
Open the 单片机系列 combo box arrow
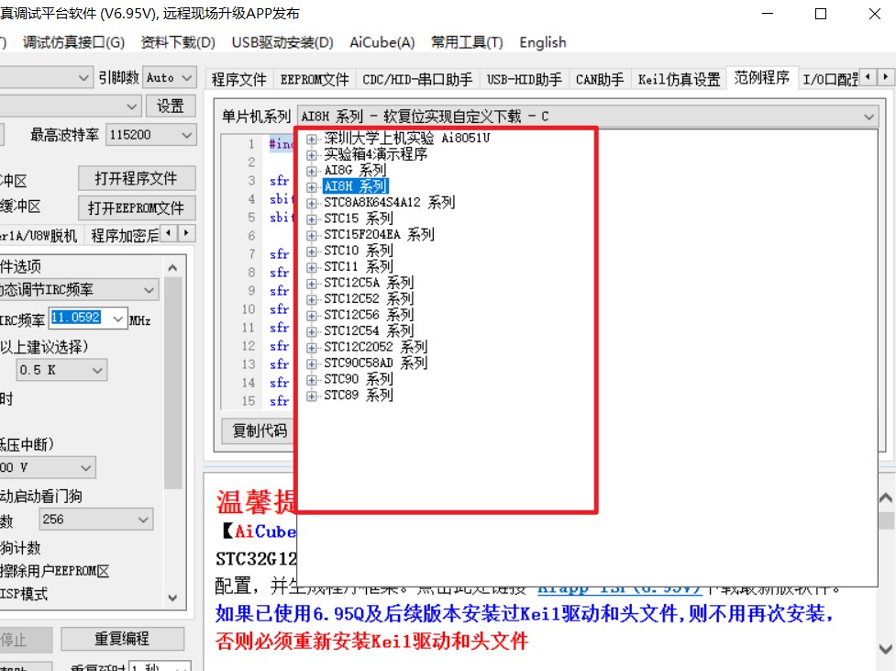pos(868,117)
